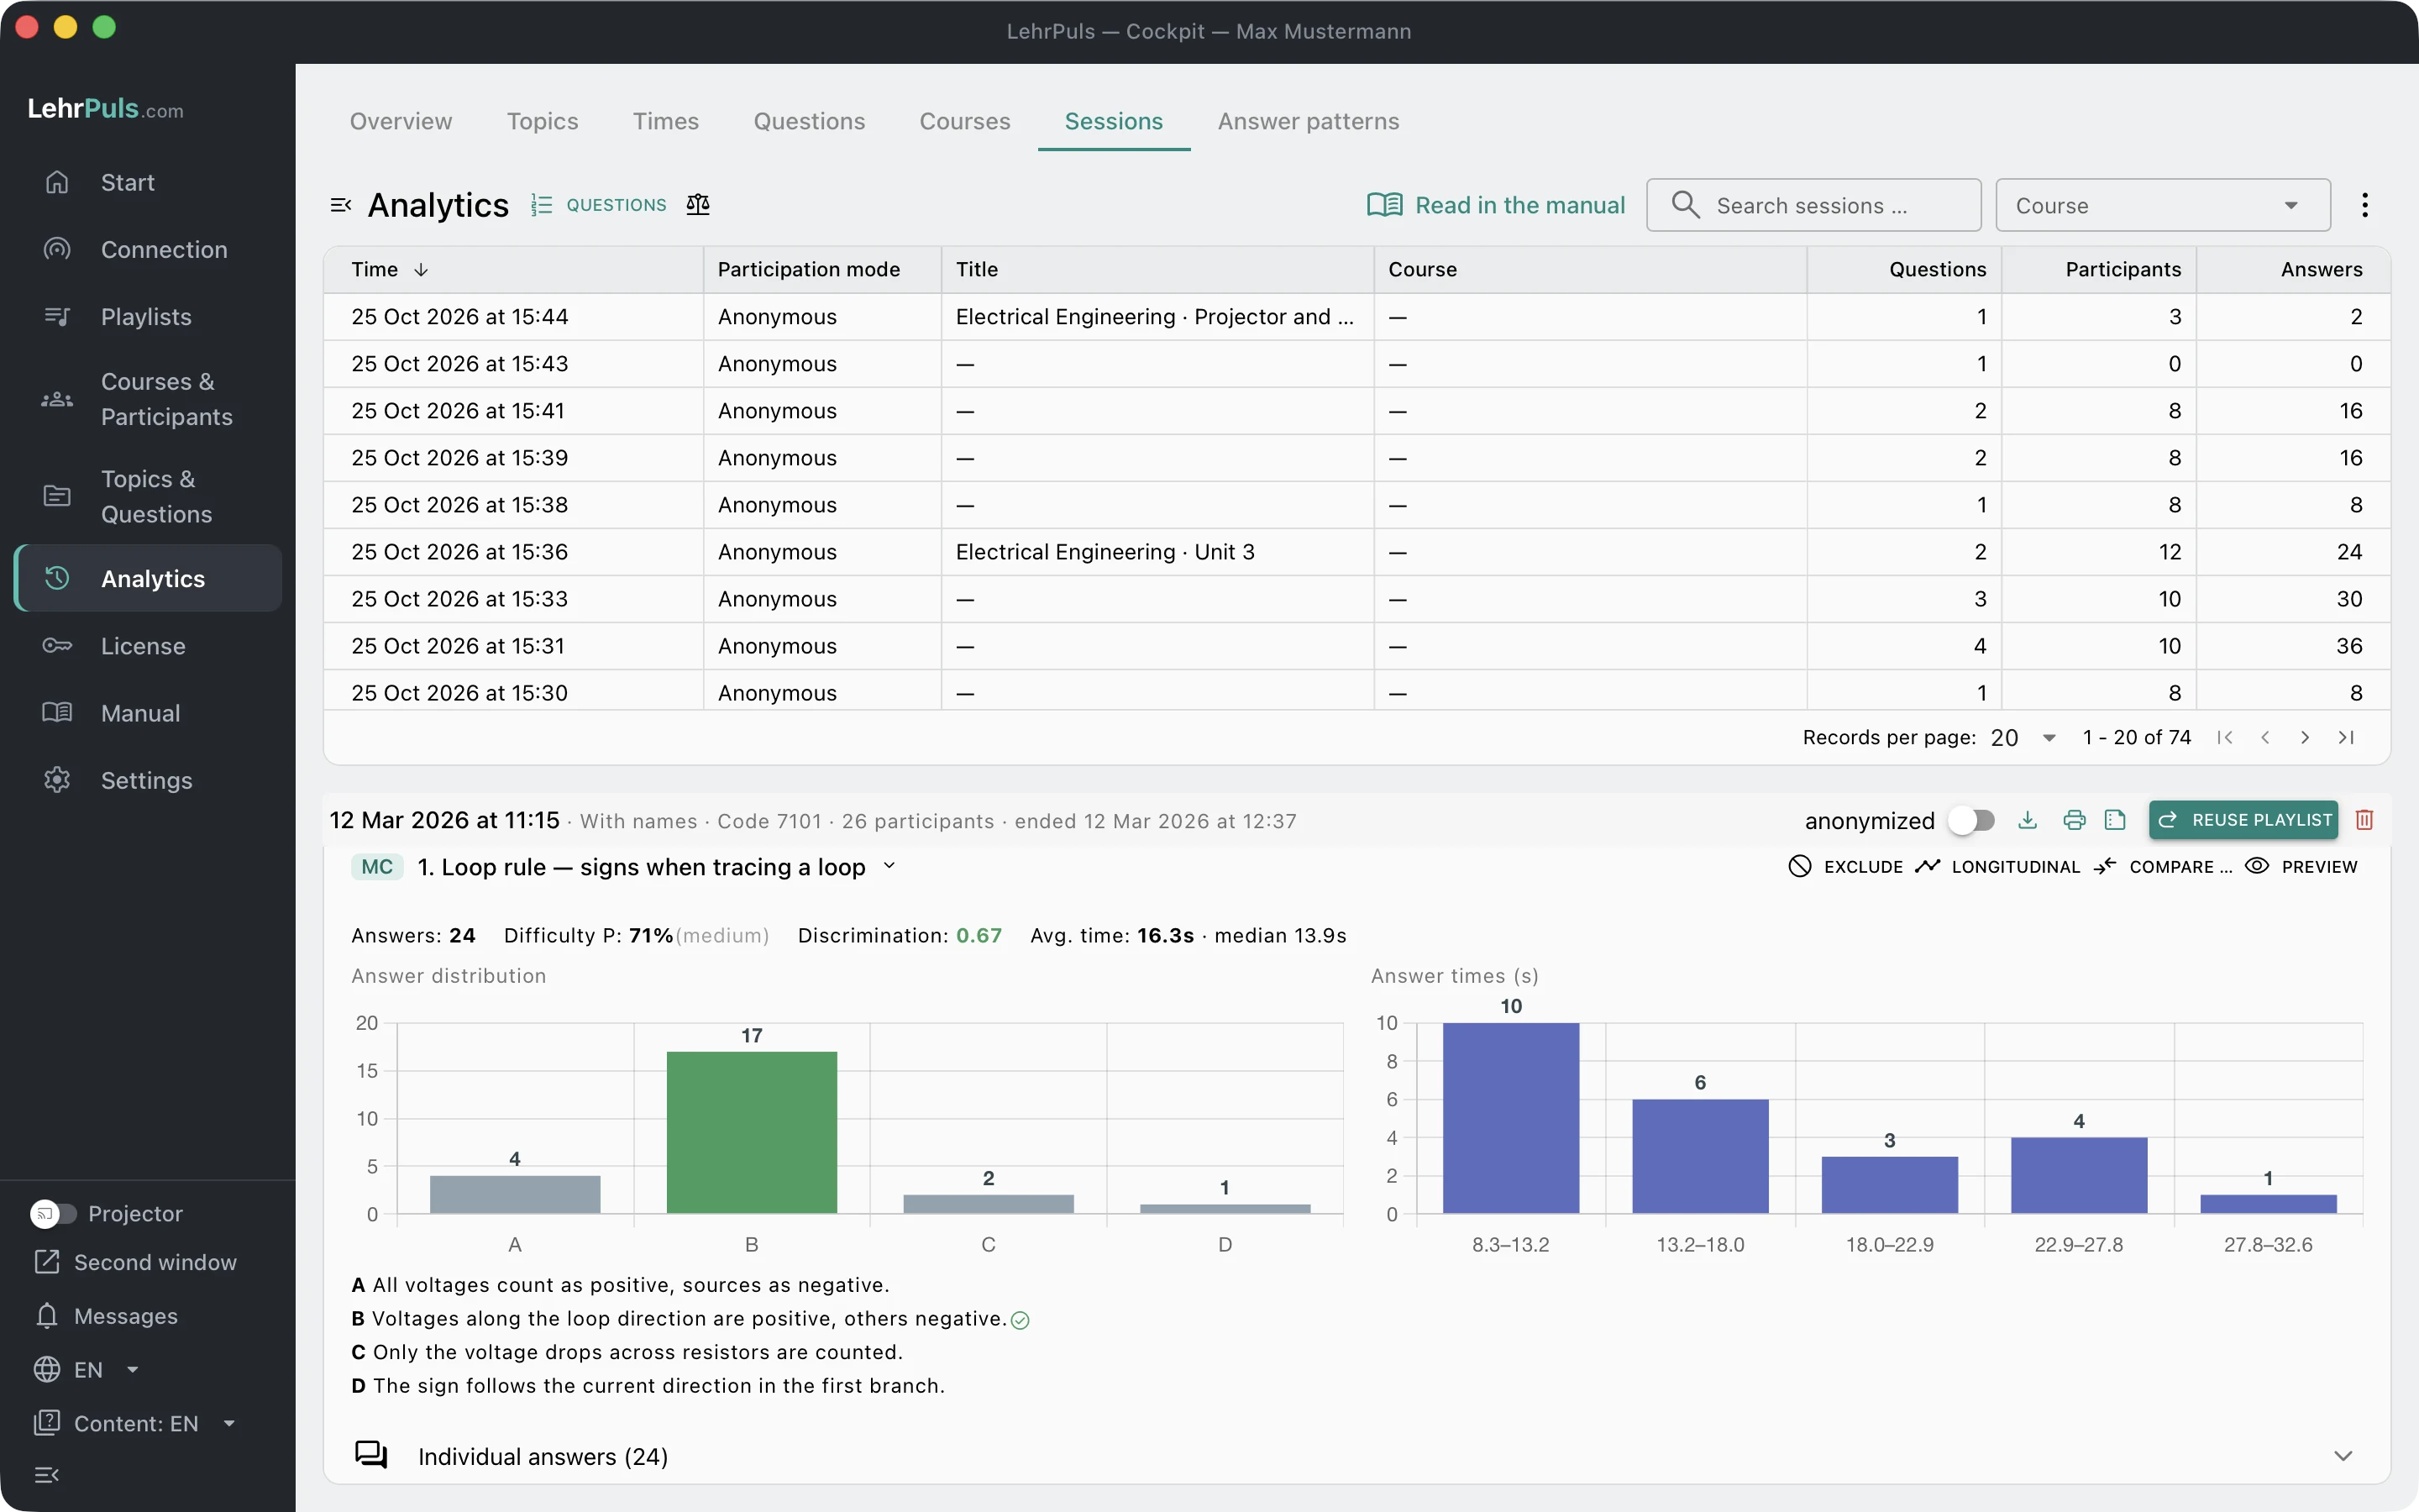Go to the previous page of records
This screenshot has height=1512, width=2419.
(2265, 737)
